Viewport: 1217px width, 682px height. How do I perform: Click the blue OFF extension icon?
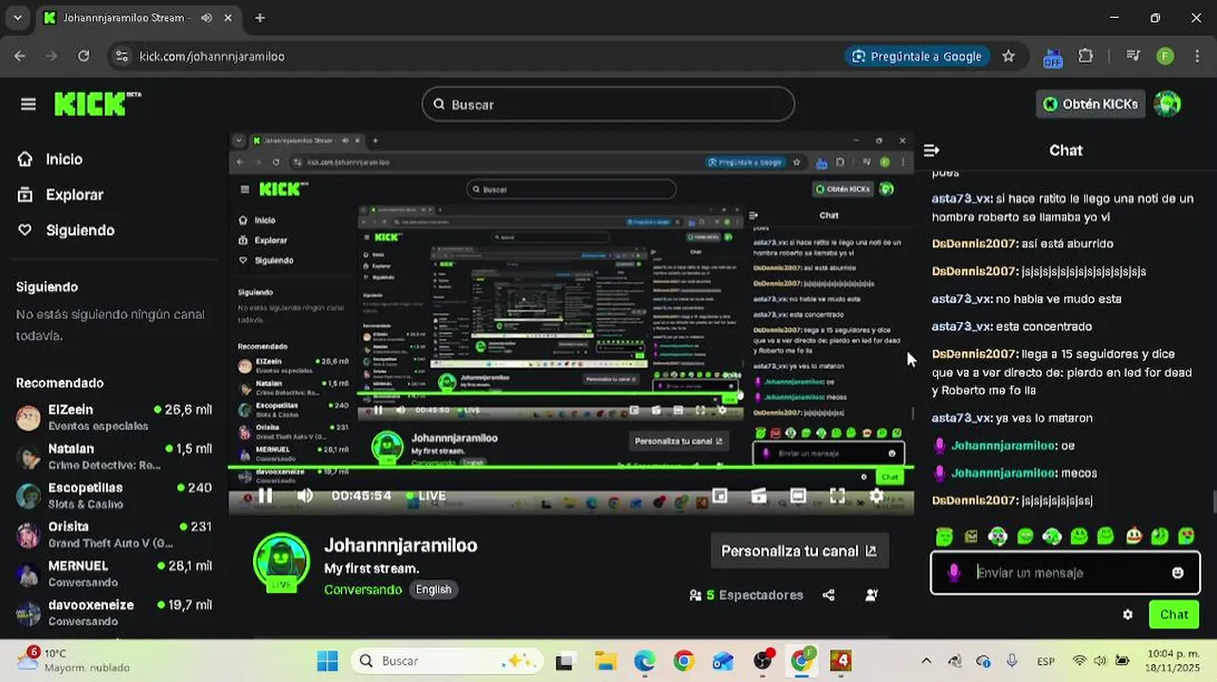click(1052, 57)
